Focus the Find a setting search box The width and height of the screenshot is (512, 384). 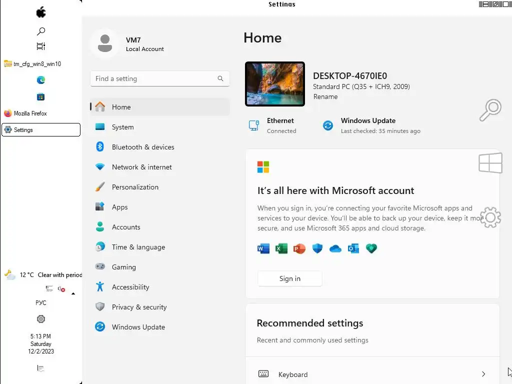(159, 78)
